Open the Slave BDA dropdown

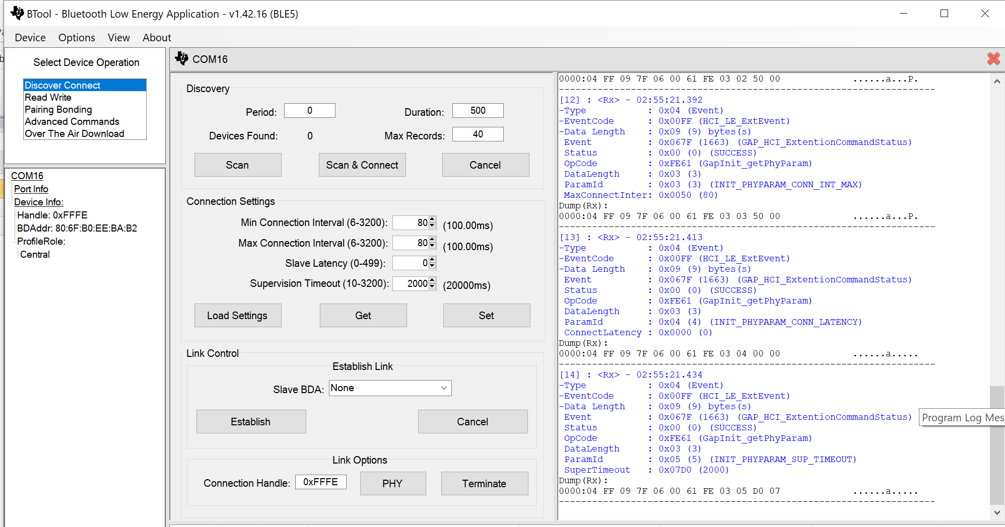pyautogui.click(x=443, y=388)
